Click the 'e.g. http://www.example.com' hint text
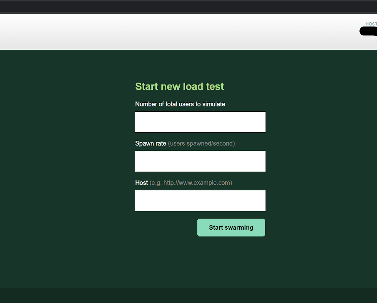The image size is (377, 303). (191, 183)
